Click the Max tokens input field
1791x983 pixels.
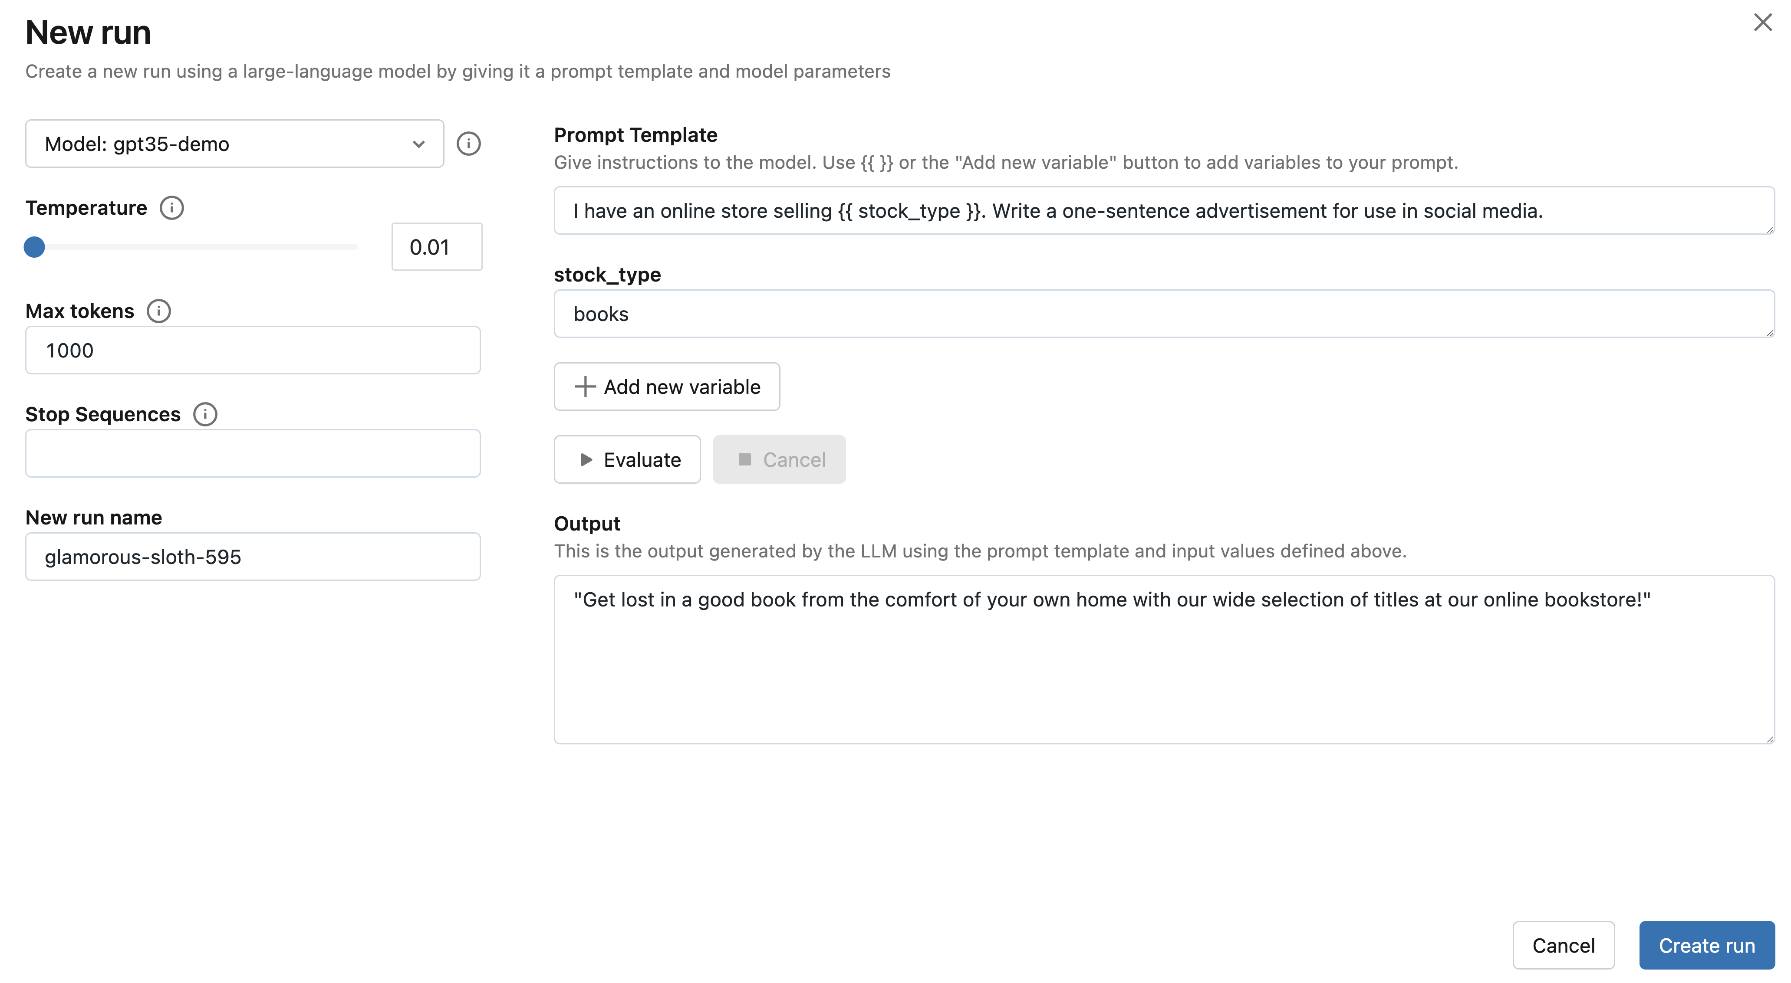tap(252, 350)
